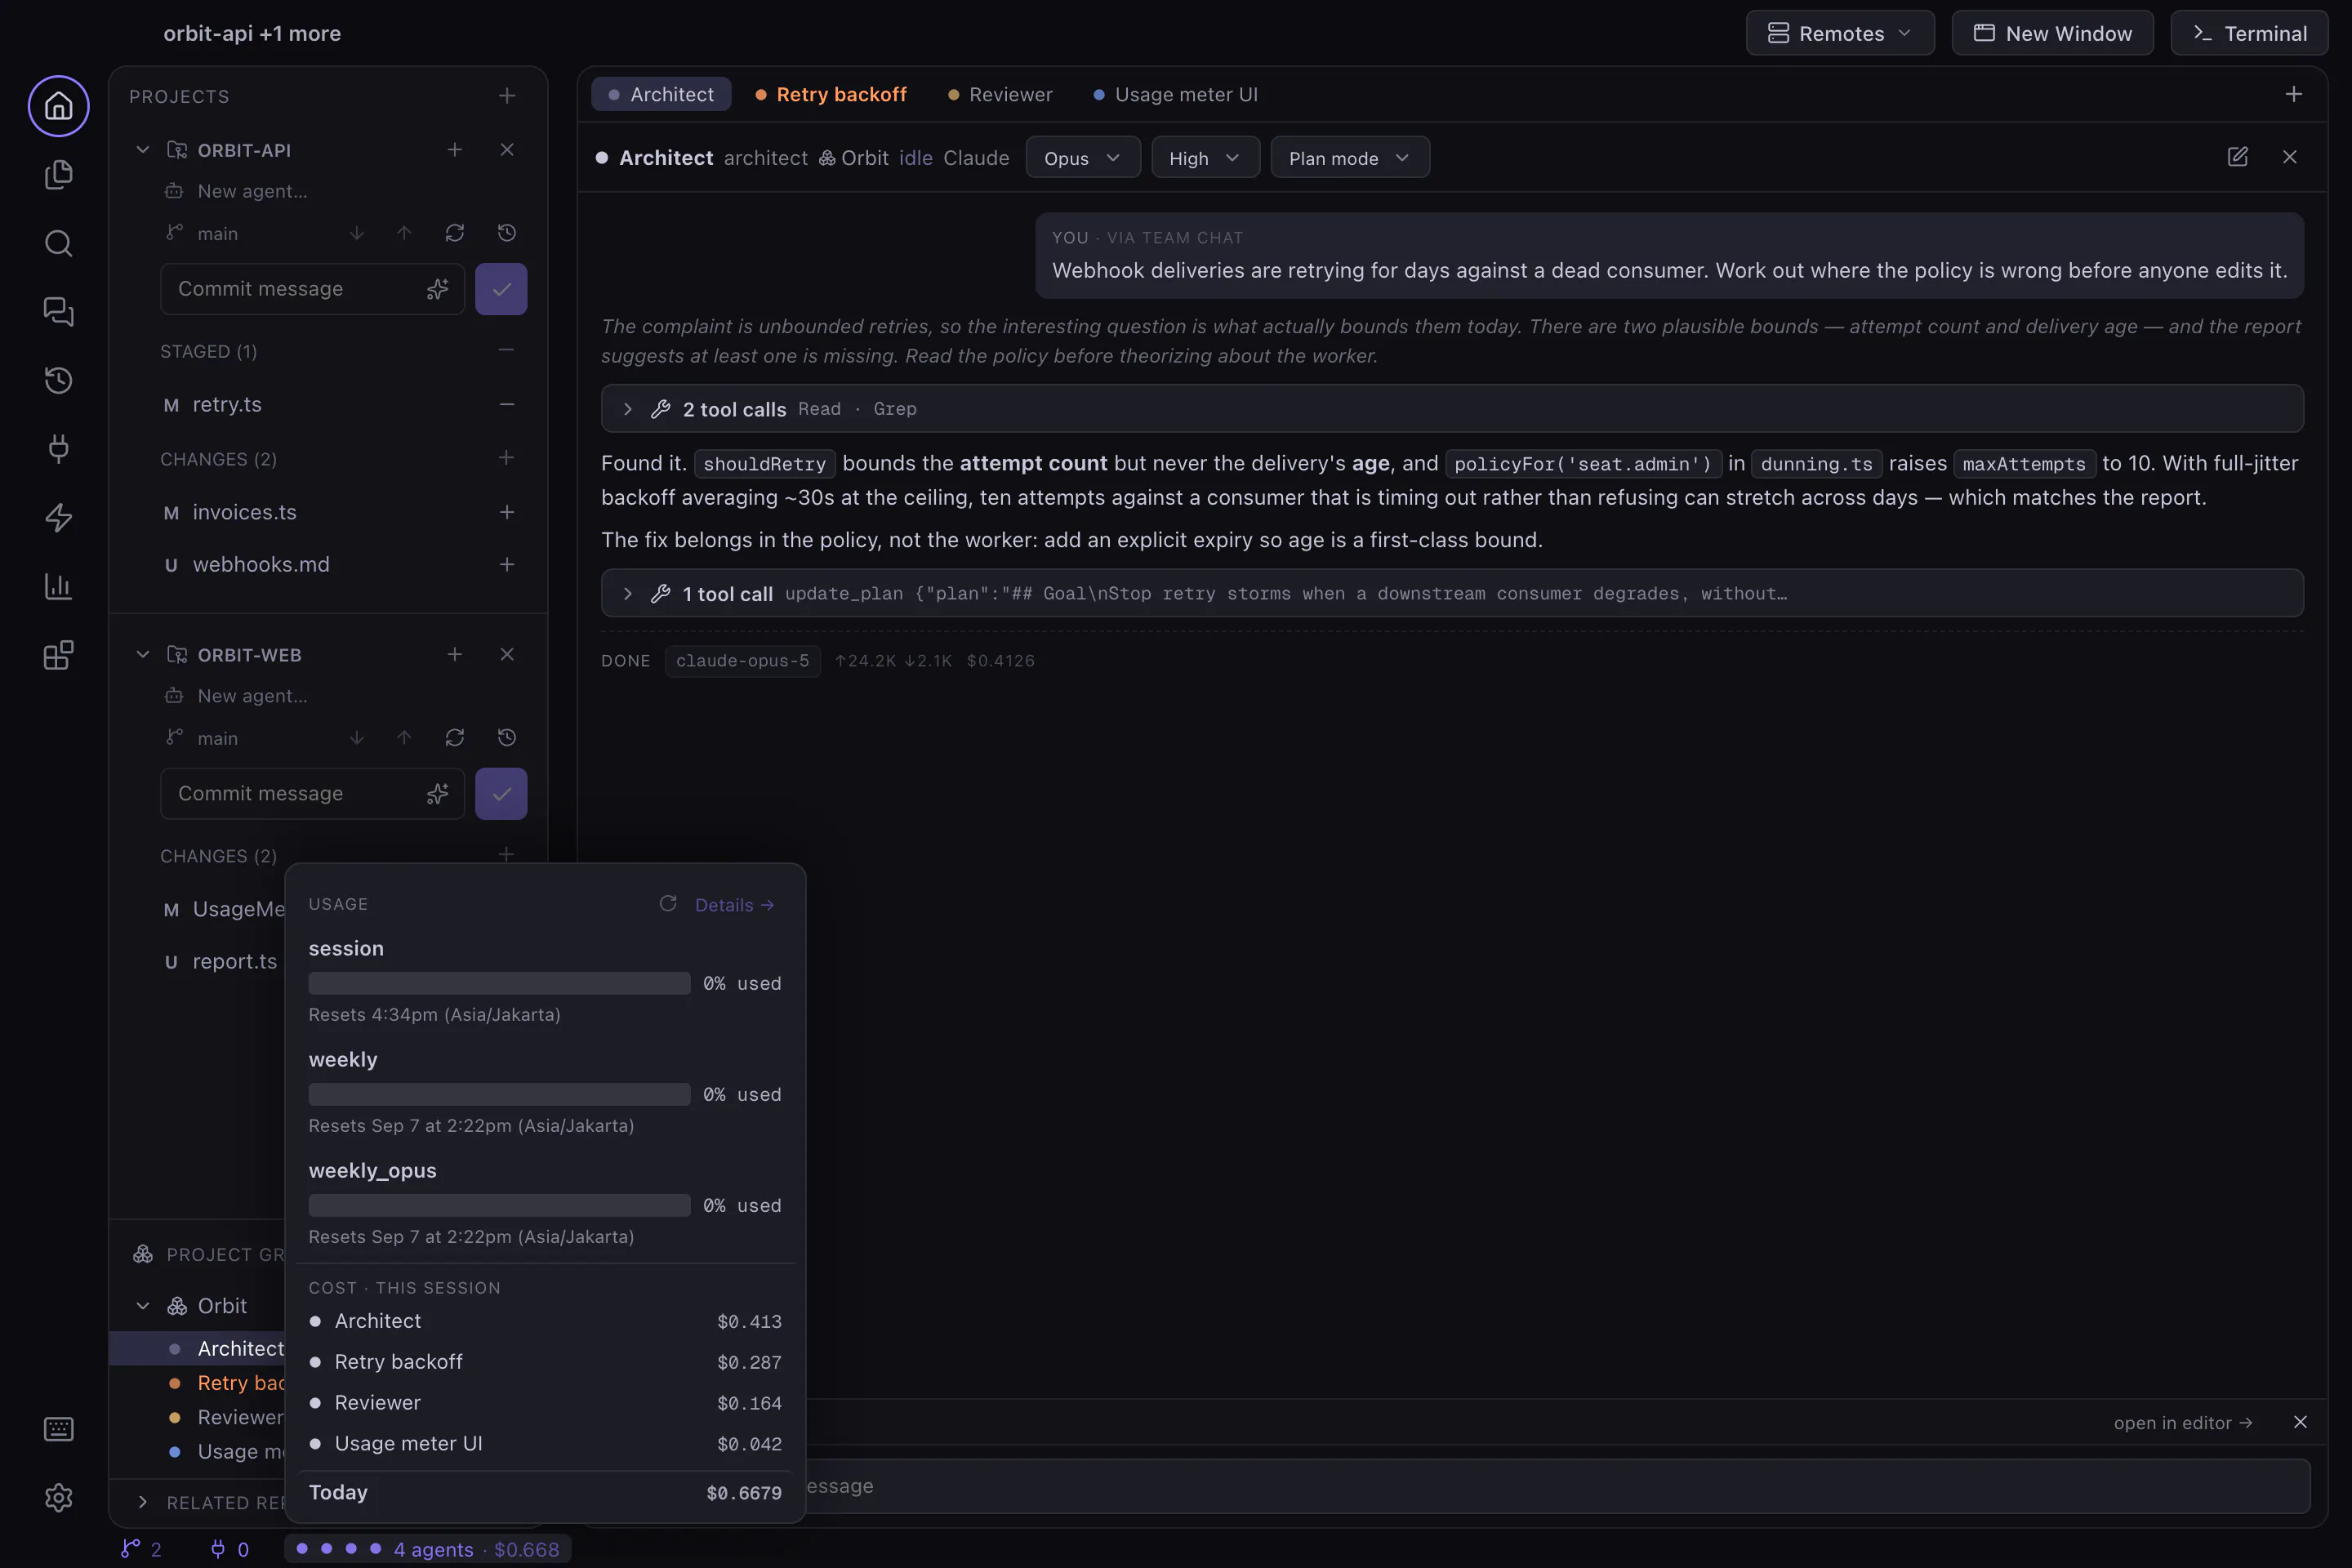Open usage Details link
Screen dimensions: 2352x1568
(x=735, y=905)
